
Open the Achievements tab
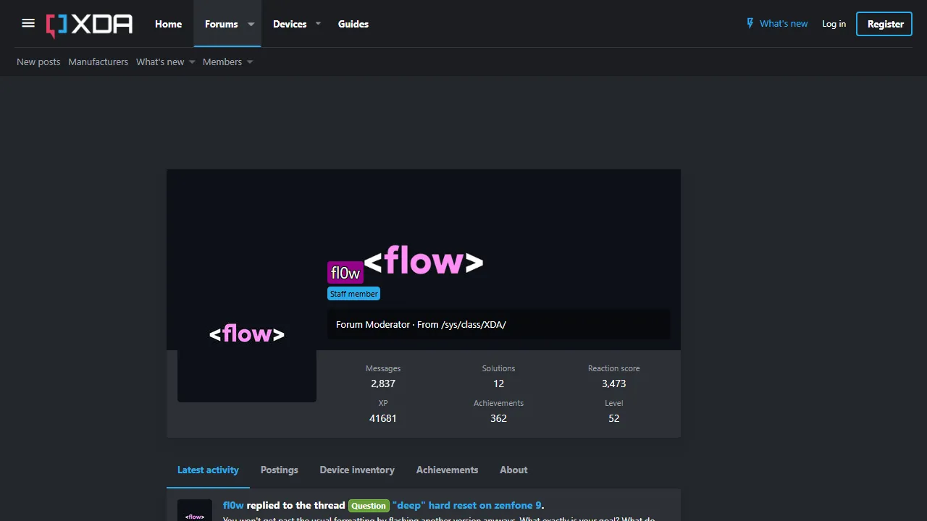(447, 470)
